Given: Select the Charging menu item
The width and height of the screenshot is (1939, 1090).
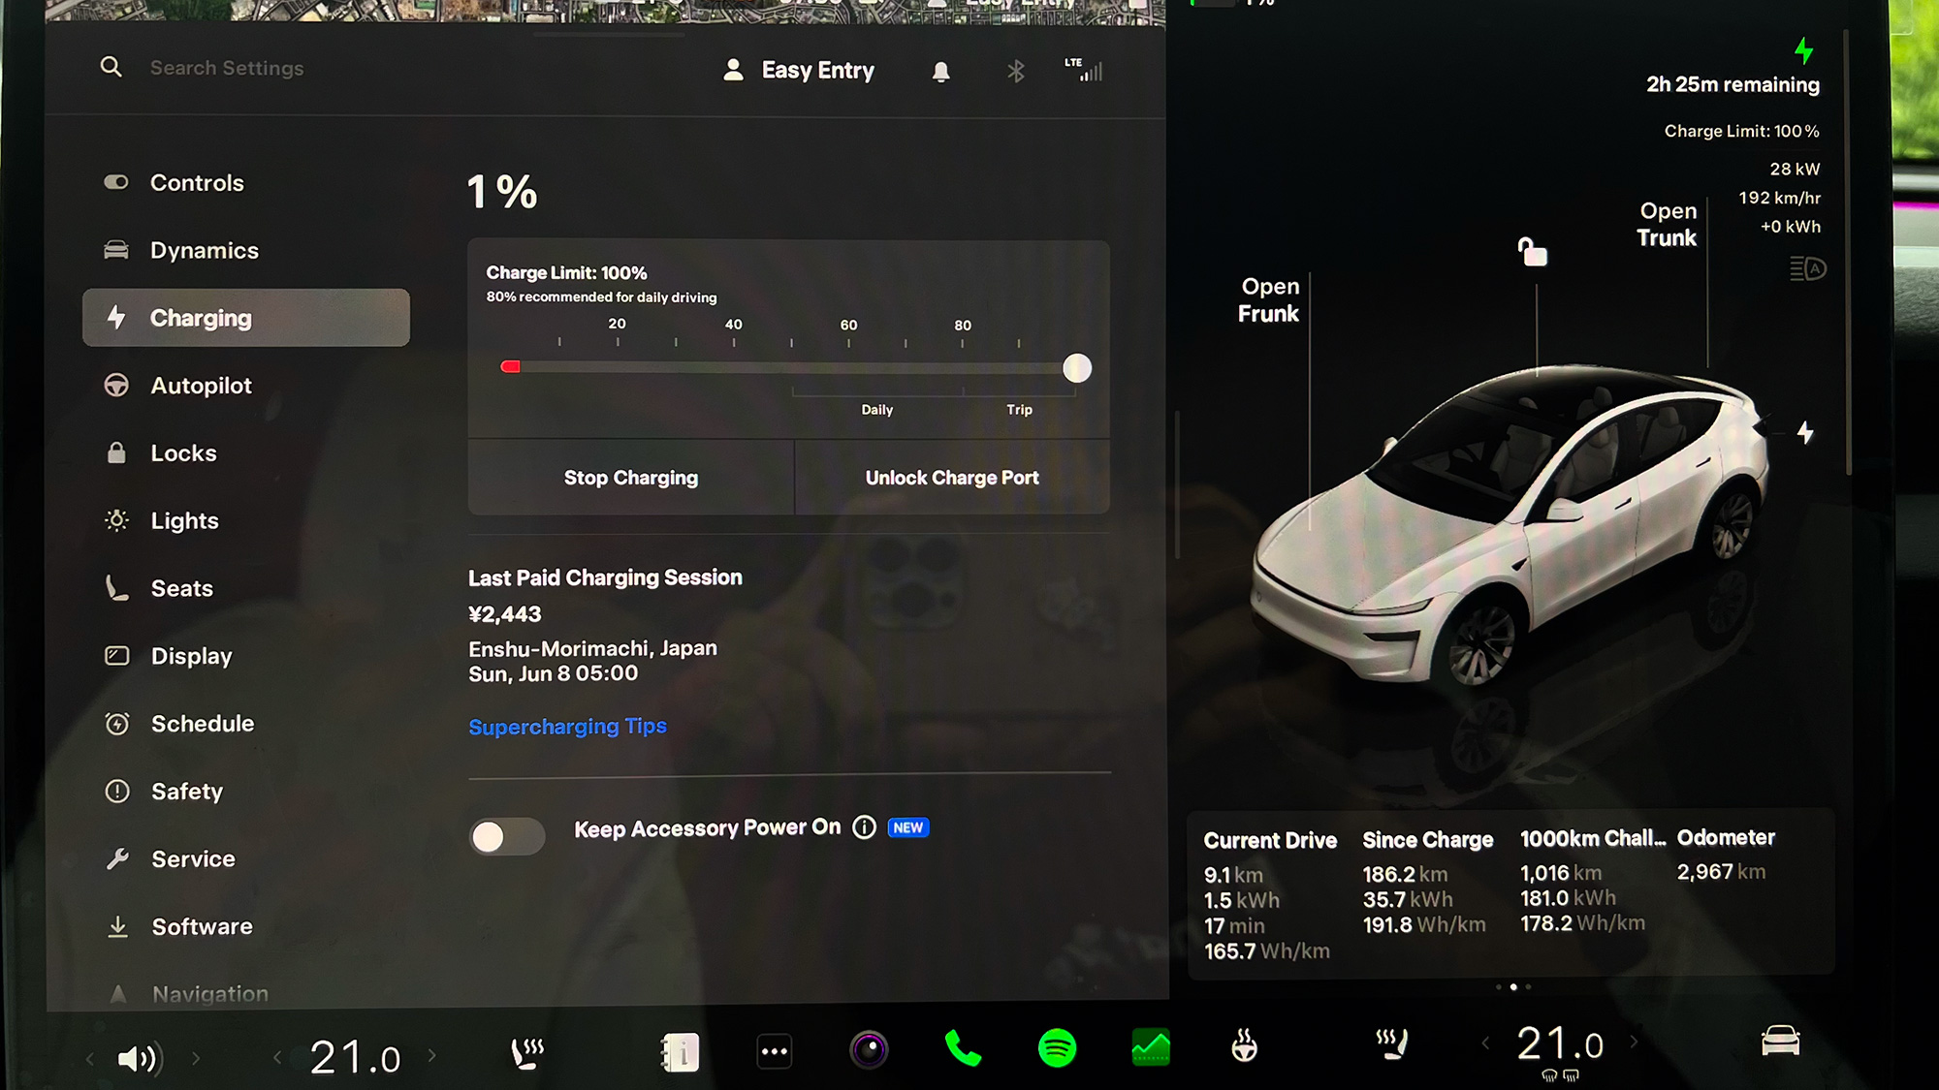Looking at the screenshot, I should coord(246,318).
